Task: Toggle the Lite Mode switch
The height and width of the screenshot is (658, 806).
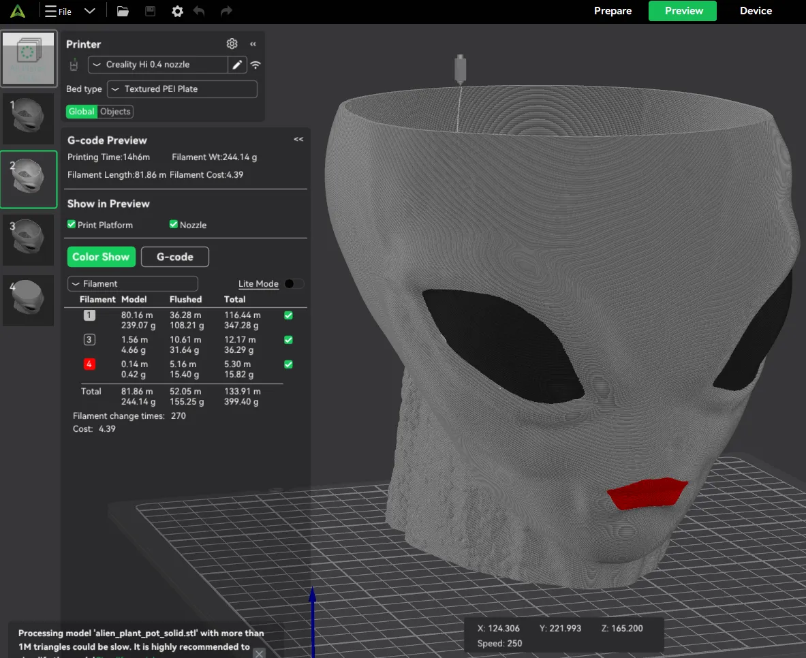Action: pos(294,284)
